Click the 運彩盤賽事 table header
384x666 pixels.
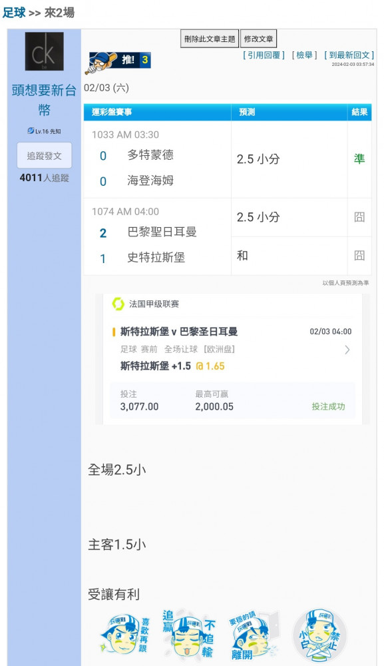(x=112, y=112)
